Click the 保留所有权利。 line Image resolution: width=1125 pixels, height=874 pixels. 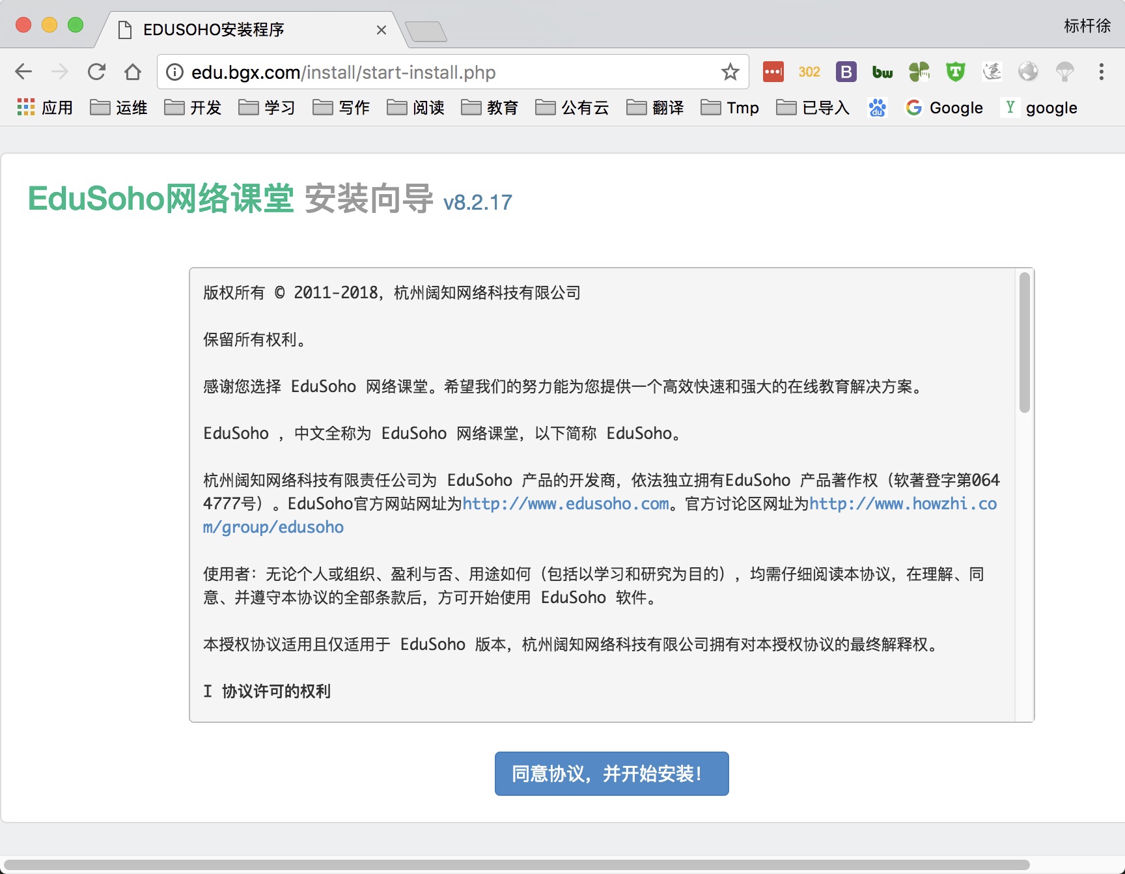coord(255,339)
